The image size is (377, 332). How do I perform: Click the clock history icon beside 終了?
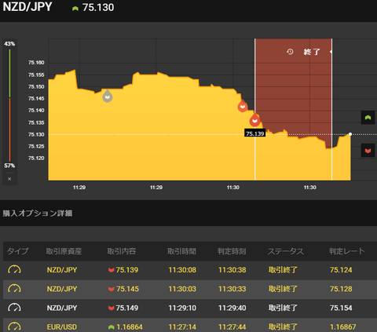click(290, 52)
